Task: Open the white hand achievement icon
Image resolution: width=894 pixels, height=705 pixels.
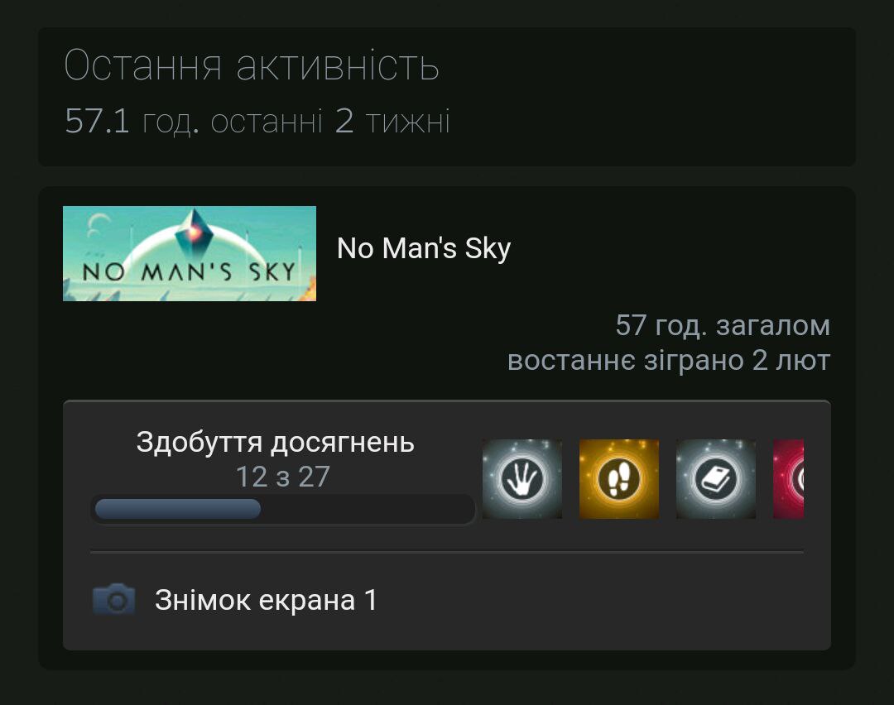Action: [x=521, y=479]
